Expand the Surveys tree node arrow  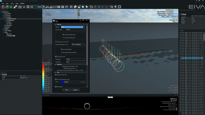(x=3, y=15)
